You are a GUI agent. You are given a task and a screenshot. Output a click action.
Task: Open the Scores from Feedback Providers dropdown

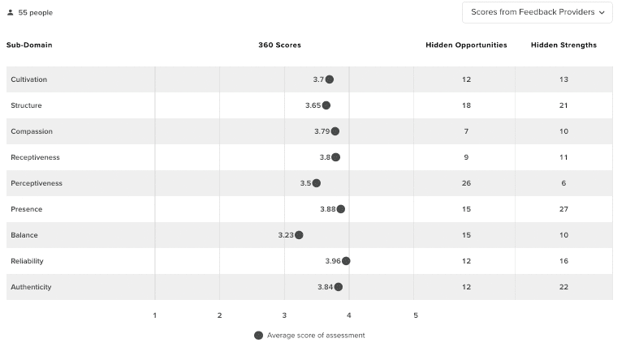538,12
